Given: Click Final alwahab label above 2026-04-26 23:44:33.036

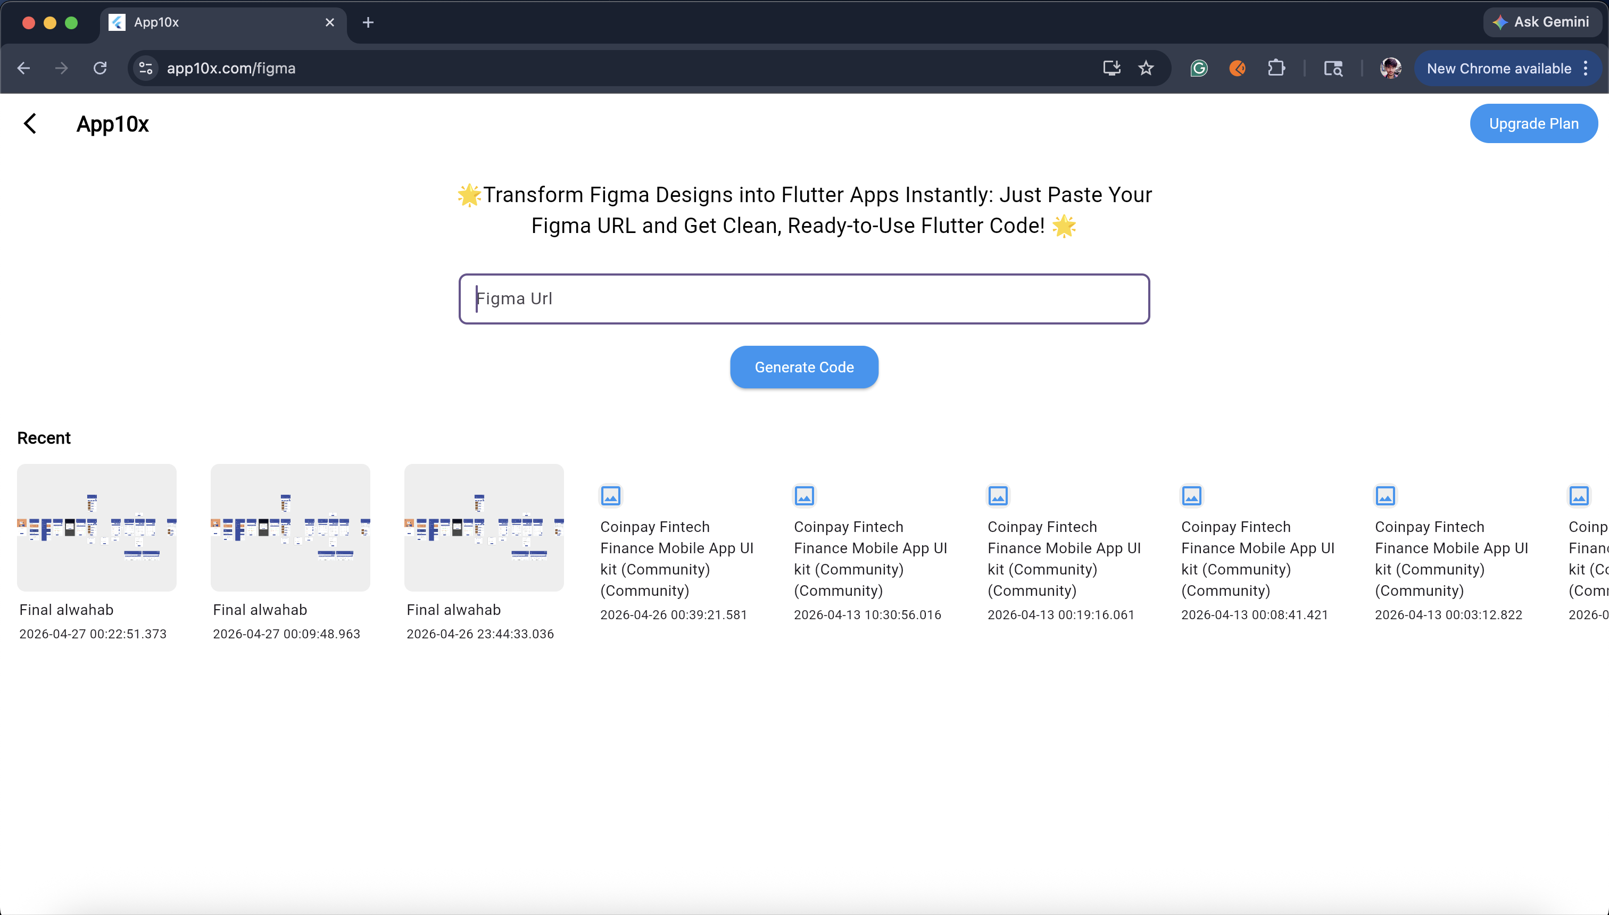Looking at the screenshot, I should pyautogui.click(x=454, y=610).
